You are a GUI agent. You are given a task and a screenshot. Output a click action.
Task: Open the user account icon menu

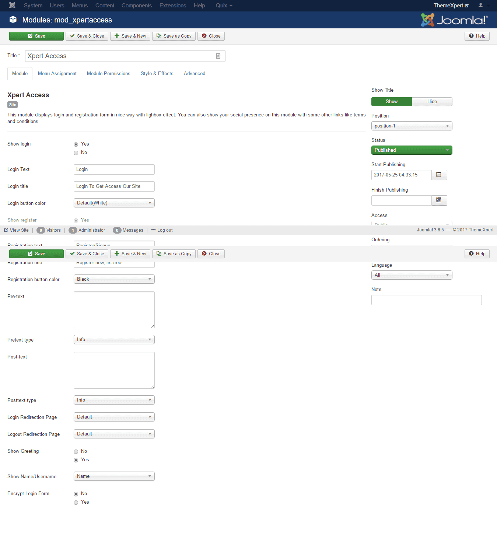coord(480,6)
